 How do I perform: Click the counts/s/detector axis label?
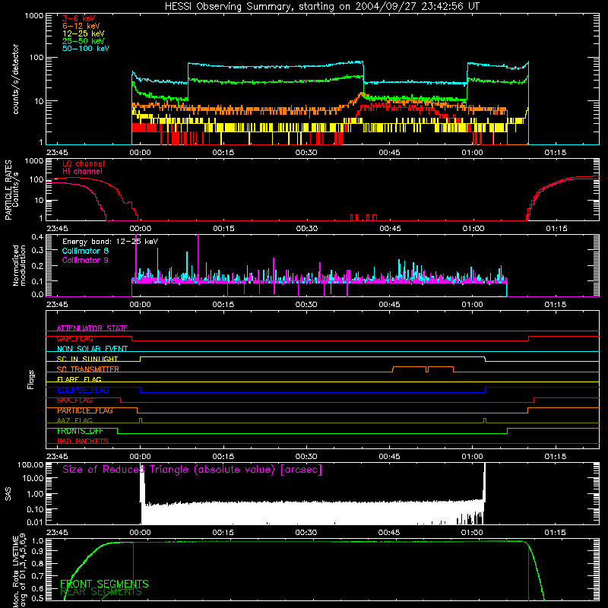pos(16,79)
